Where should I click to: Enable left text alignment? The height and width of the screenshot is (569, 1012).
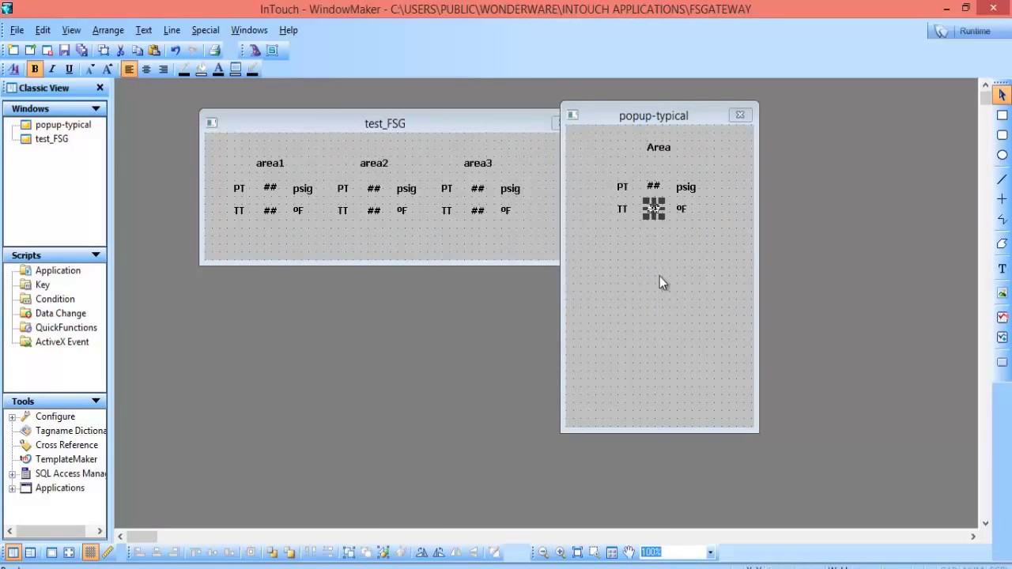tap(129, 70)
